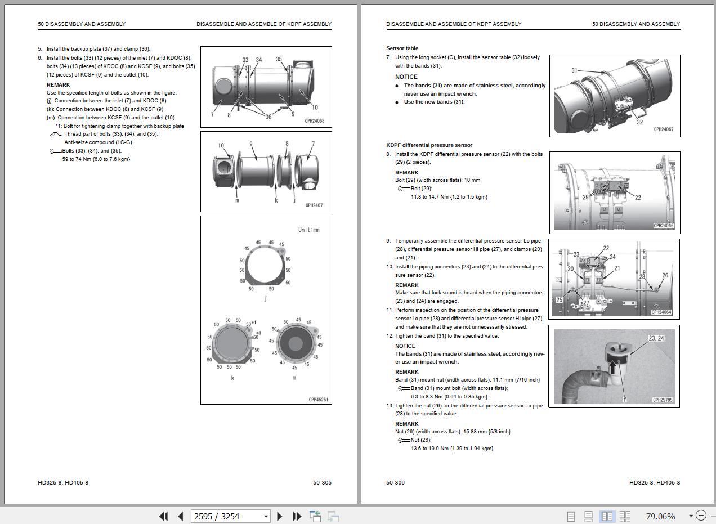Switch to continuous scrolling view
Viewport: 716px width, 524px height.
pos(588,516)
